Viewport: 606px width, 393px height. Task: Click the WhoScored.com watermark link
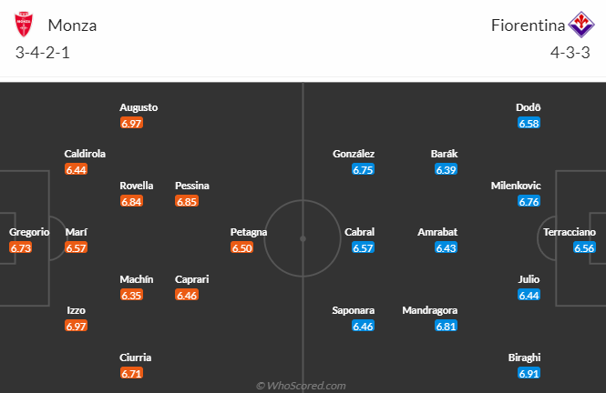coord(301,386)
